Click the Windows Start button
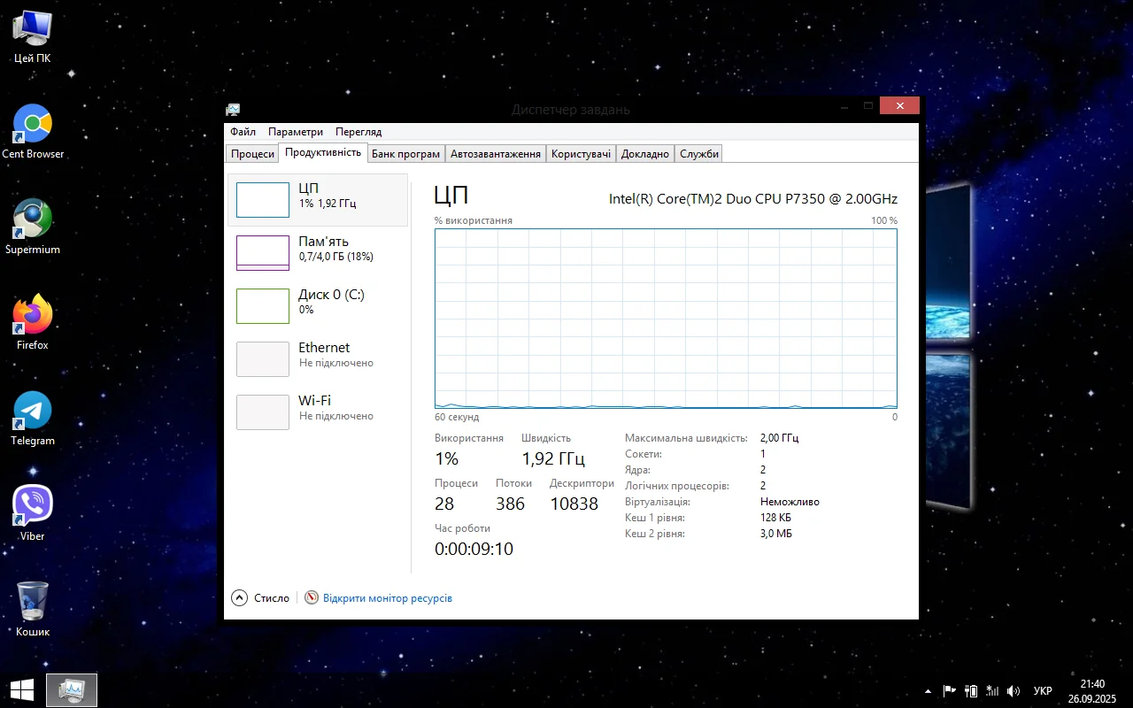Screen dimensions: 1133x708 click(22, 690)
